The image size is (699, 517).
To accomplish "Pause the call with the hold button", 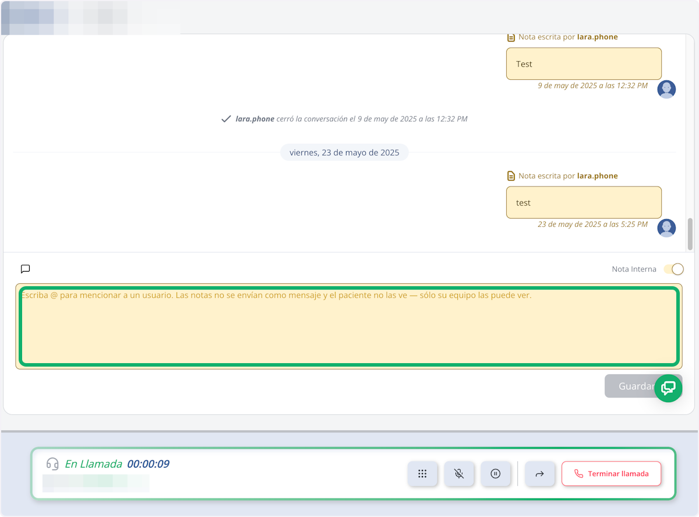I will click(x=496, y=474).
